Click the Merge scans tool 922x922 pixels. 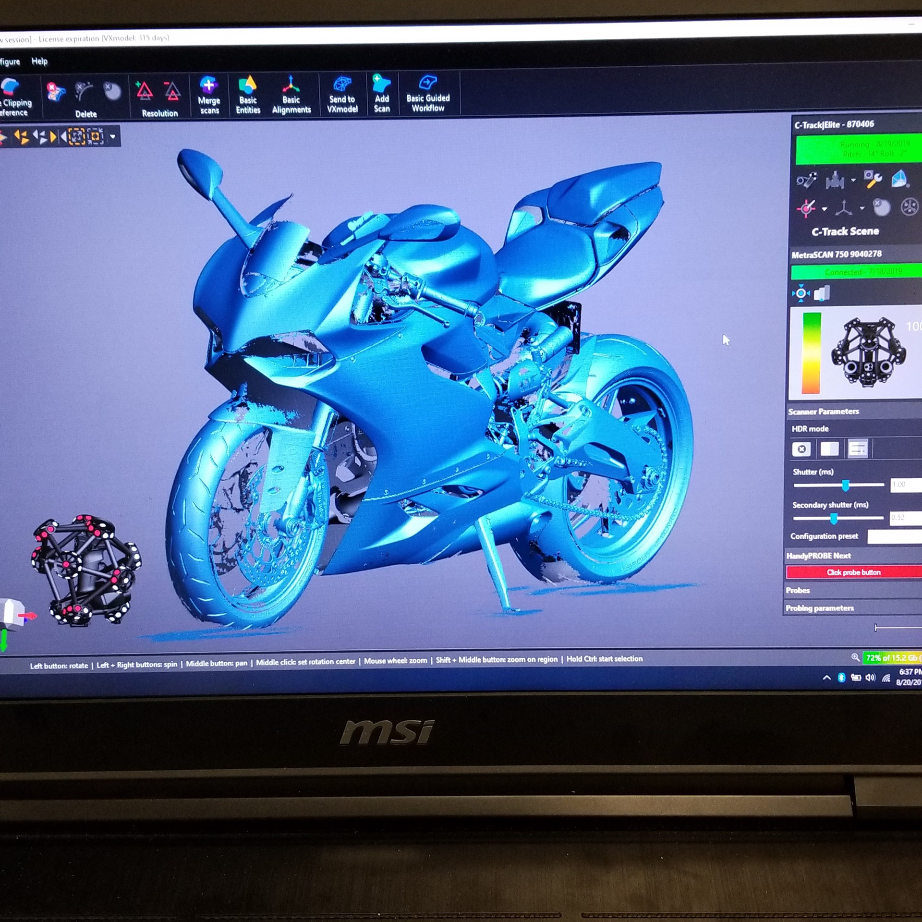[209, 96]
